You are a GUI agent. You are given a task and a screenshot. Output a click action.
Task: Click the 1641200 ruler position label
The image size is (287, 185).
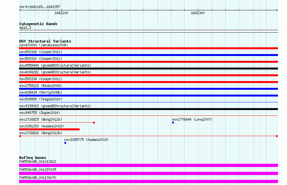pyautogui.click(x=61, y=13)
